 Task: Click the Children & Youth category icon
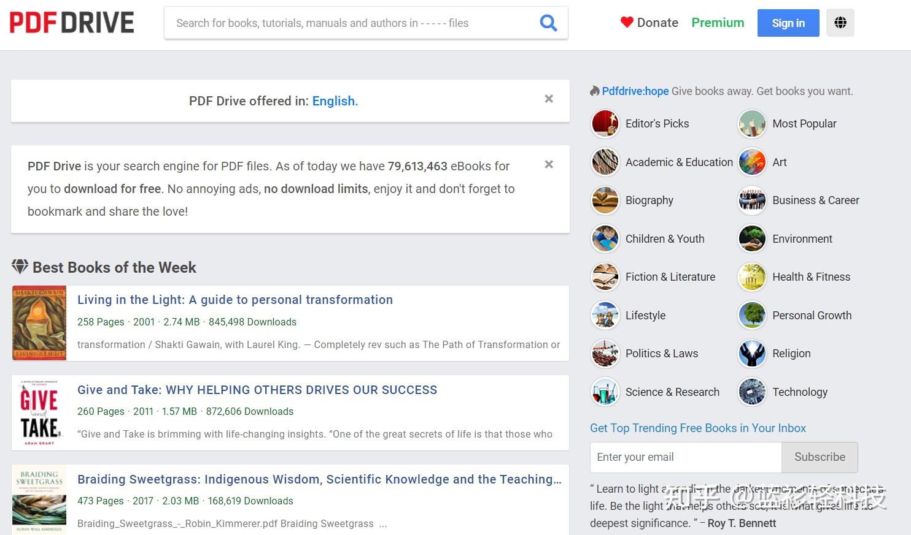[605, 239]
